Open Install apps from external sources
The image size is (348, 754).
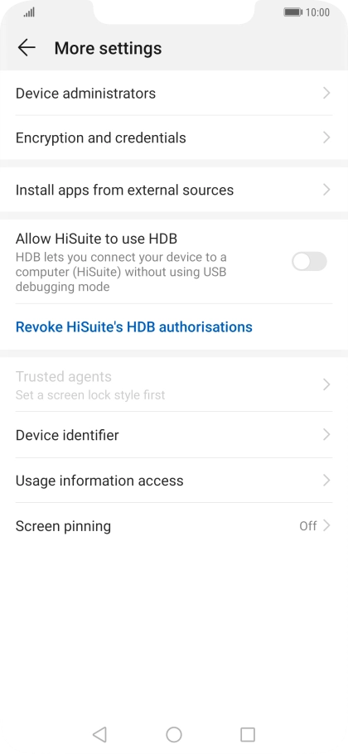[174, 190]
